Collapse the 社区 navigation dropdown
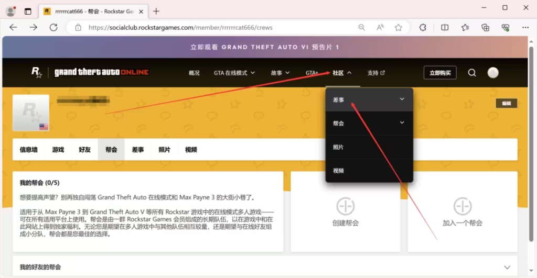Viewport: 537px width, 278px height. tap(342, 73)
